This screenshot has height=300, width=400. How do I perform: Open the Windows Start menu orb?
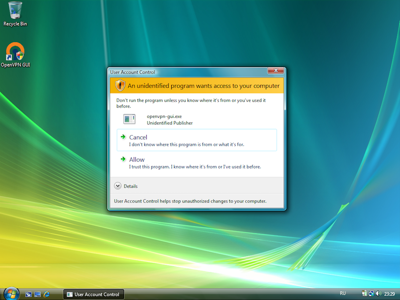pyautogui.click(x=11, y=294)
